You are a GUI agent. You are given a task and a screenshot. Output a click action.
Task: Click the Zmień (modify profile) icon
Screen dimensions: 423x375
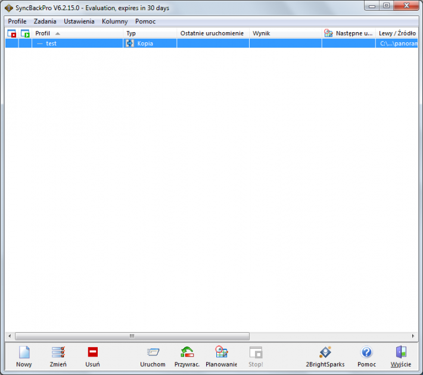[x=58, y=352]
